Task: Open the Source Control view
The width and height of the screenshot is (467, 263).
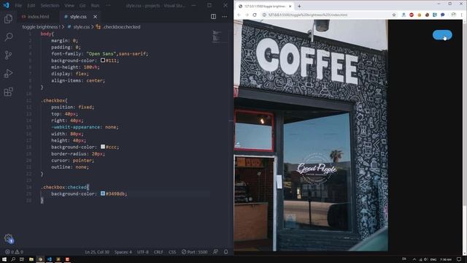Action: coord(8,55)
